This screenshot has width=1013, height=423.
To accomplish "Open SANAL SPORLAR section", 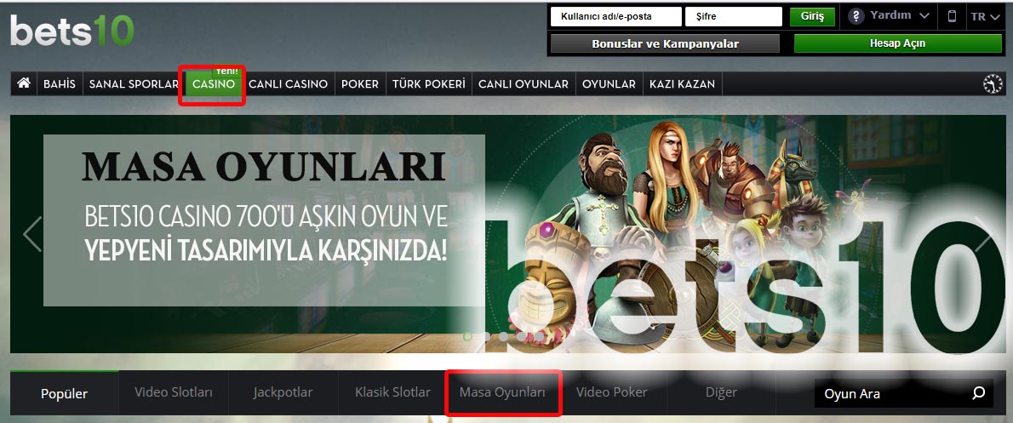I will pyautogui.click(x=134, y=84).
